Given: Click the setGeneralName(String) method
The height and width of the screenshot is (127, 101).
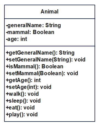Looking at the screenshot, I should coord(46,60).
